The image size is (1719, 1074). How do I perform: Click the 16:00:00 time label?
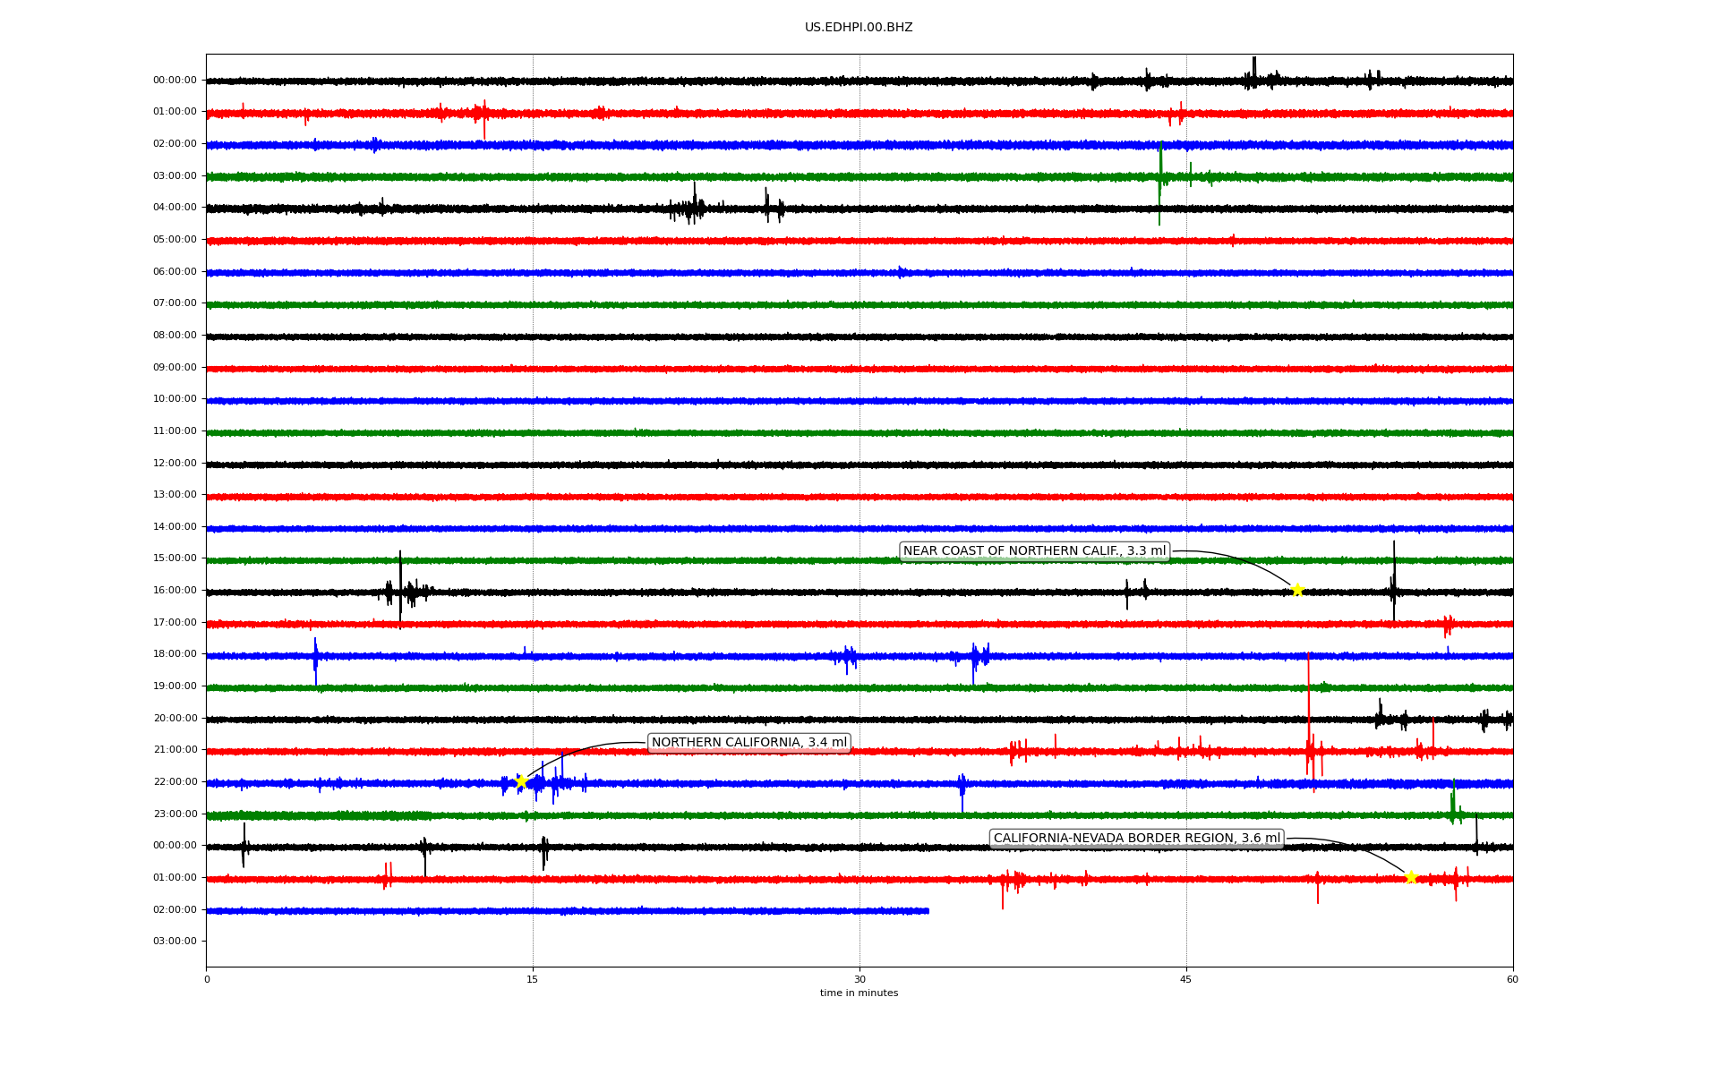pyautogui.click(x=175, y=591)
